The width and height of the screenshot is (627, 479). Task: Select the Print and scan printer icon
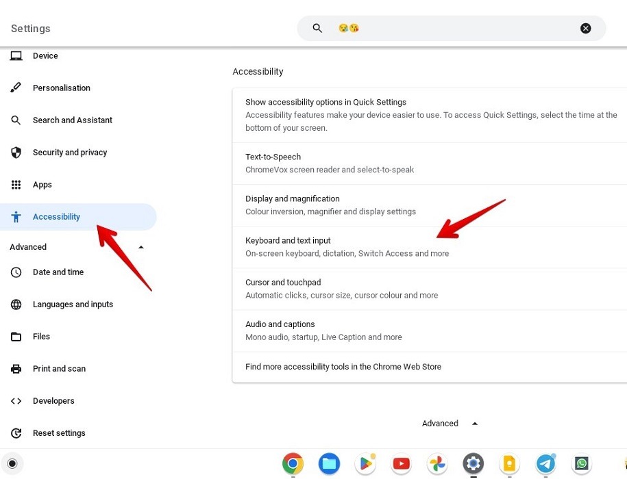click(x=16, y=368)
